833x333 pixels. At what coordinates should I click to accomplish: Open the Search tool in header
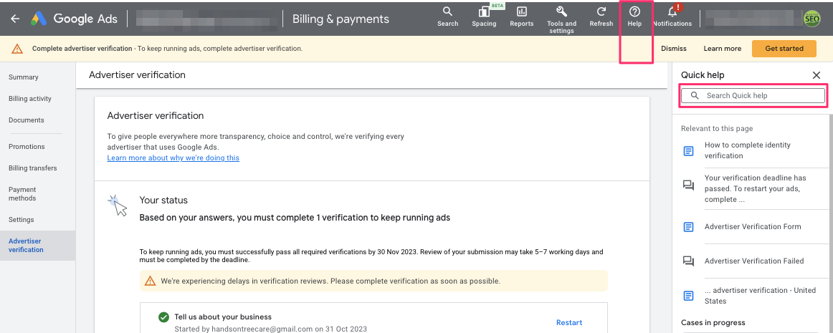click(x=448, y=16)
